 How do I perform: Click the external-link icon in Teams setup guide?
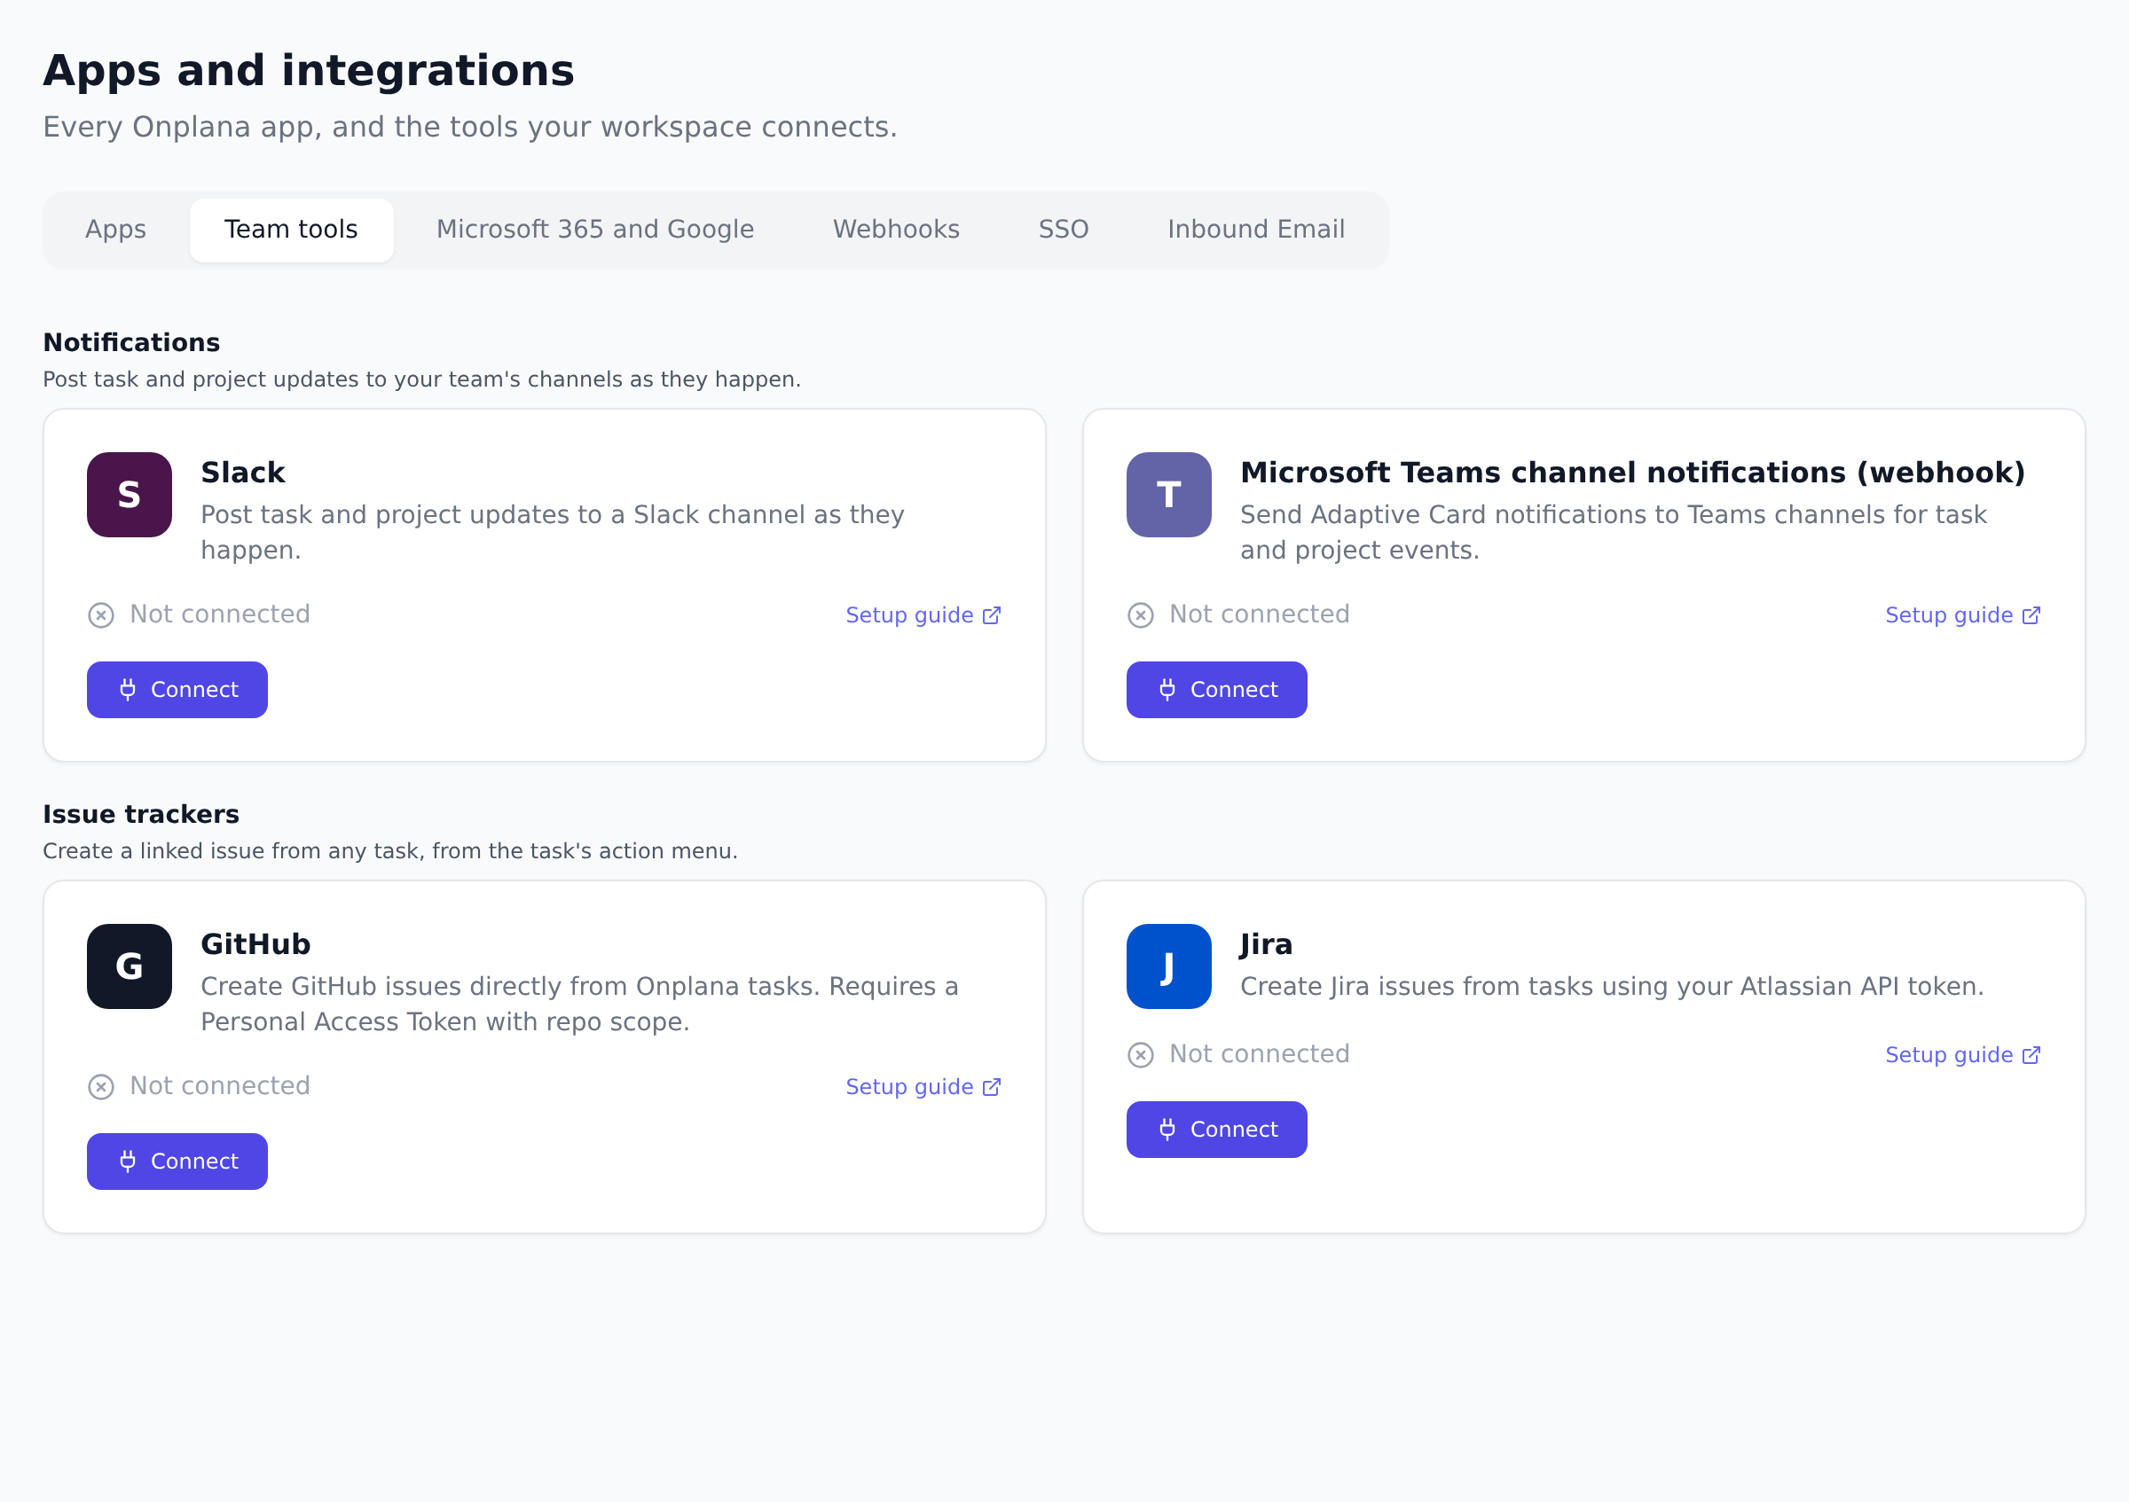point(2031,615)
